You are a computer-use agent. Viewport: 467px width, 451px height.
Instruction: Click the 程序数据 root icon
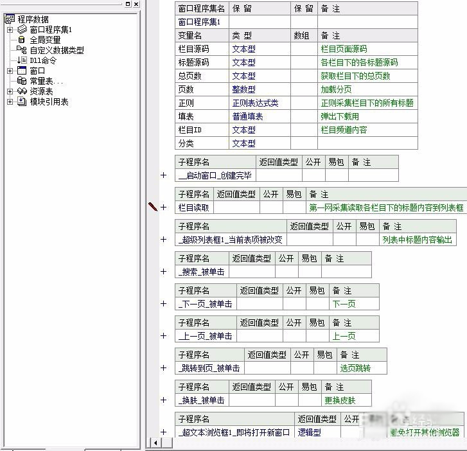pyautogui.click(x=10, y=19)
